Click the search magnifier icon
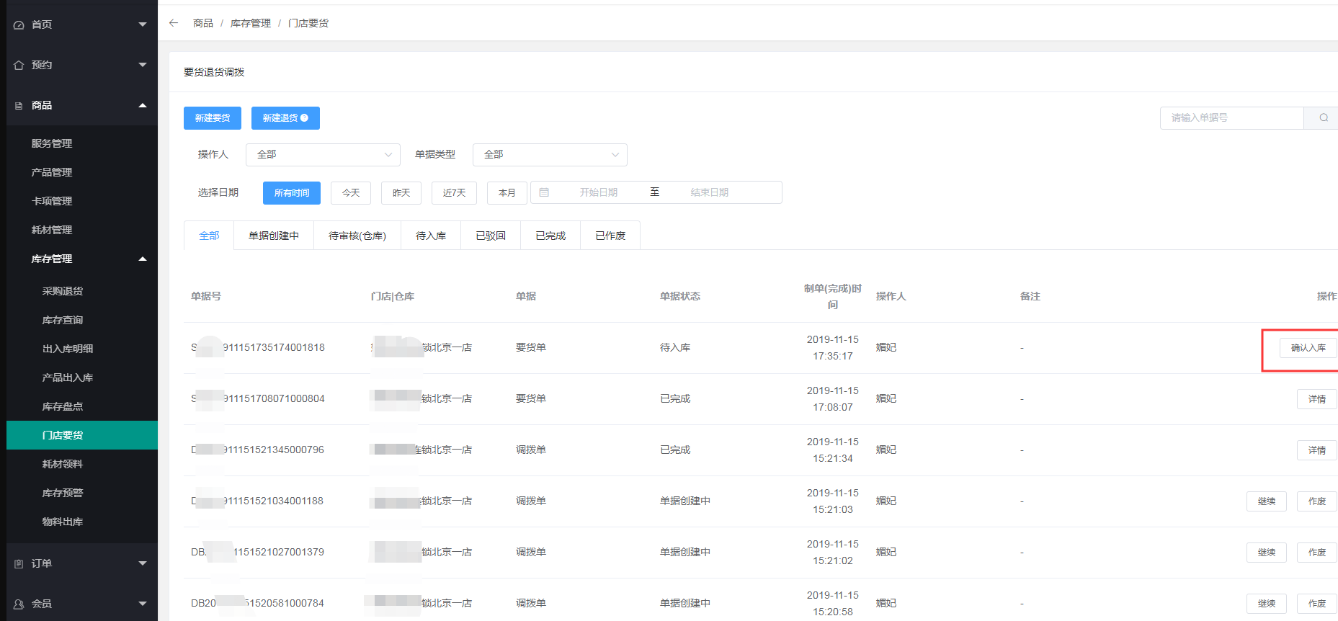 pyautogui.click(x=1324, y=117)
